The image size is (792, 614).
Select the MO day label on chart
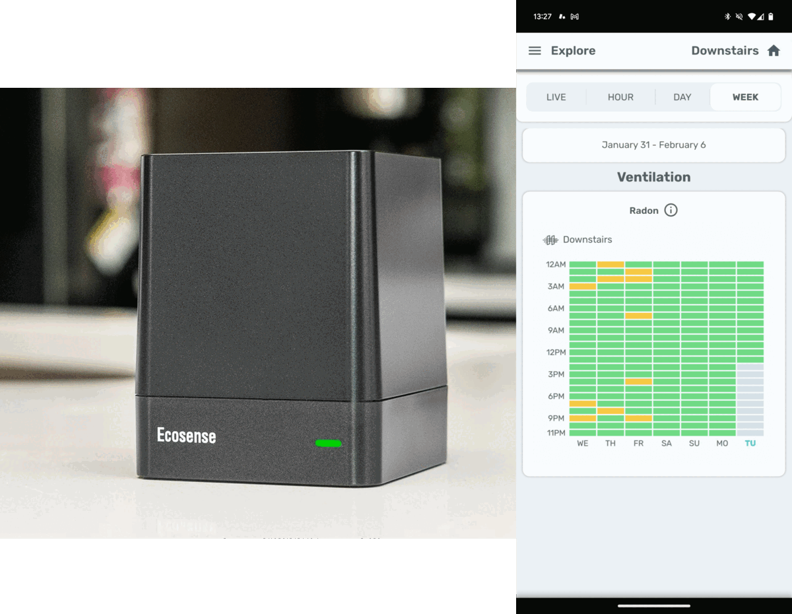[722, 444]
